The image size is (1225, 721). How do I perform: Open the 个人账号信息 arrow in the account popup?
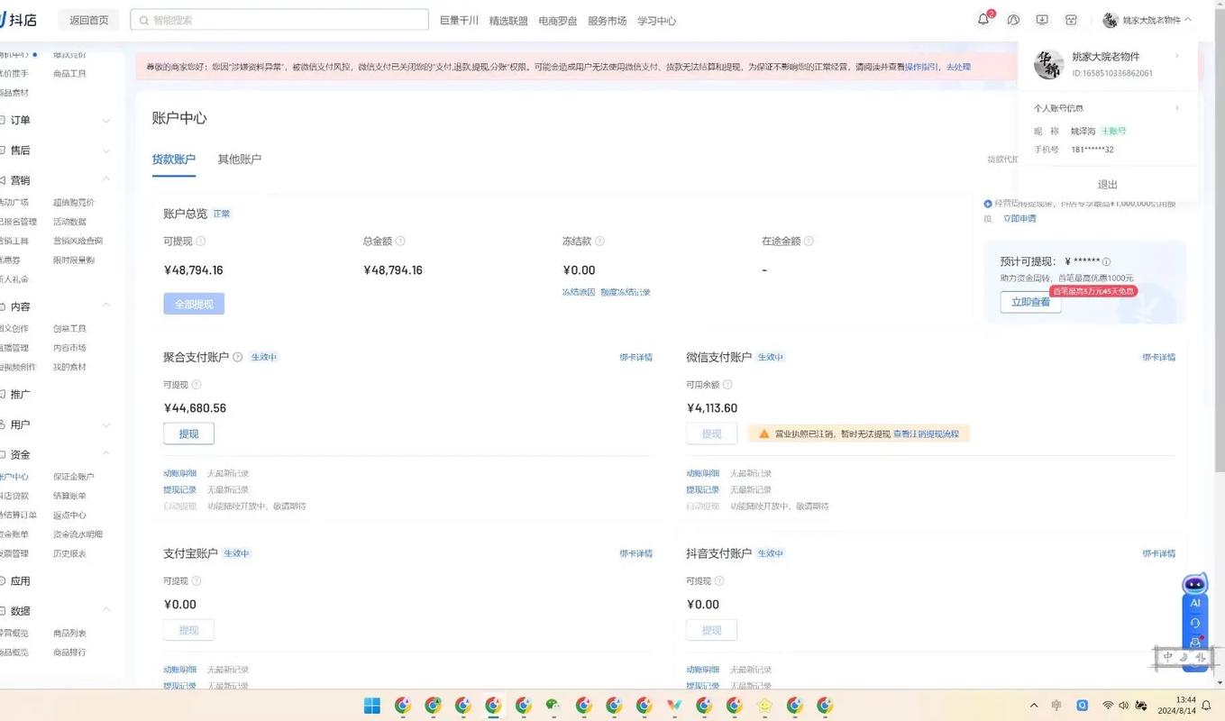1176,108
